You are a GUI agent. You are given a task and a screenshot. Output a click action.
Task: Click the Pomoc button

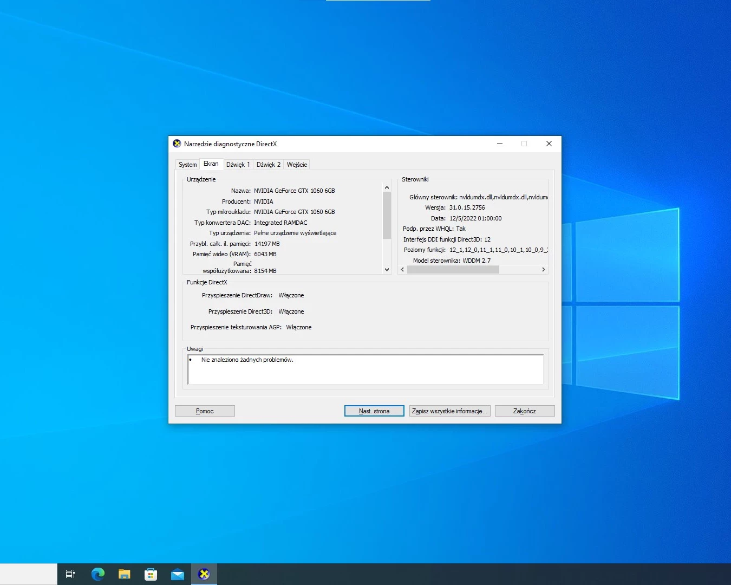tap(205, 411)
